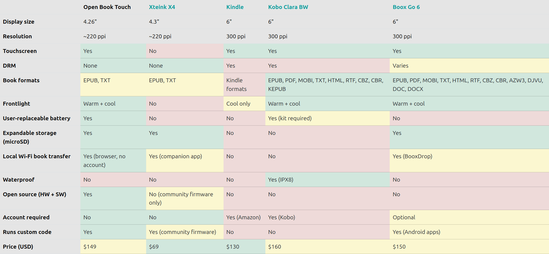Visit the Boox Go 6 link
Image resolution: width=549 pixels, height=254 pixels.
406,7
